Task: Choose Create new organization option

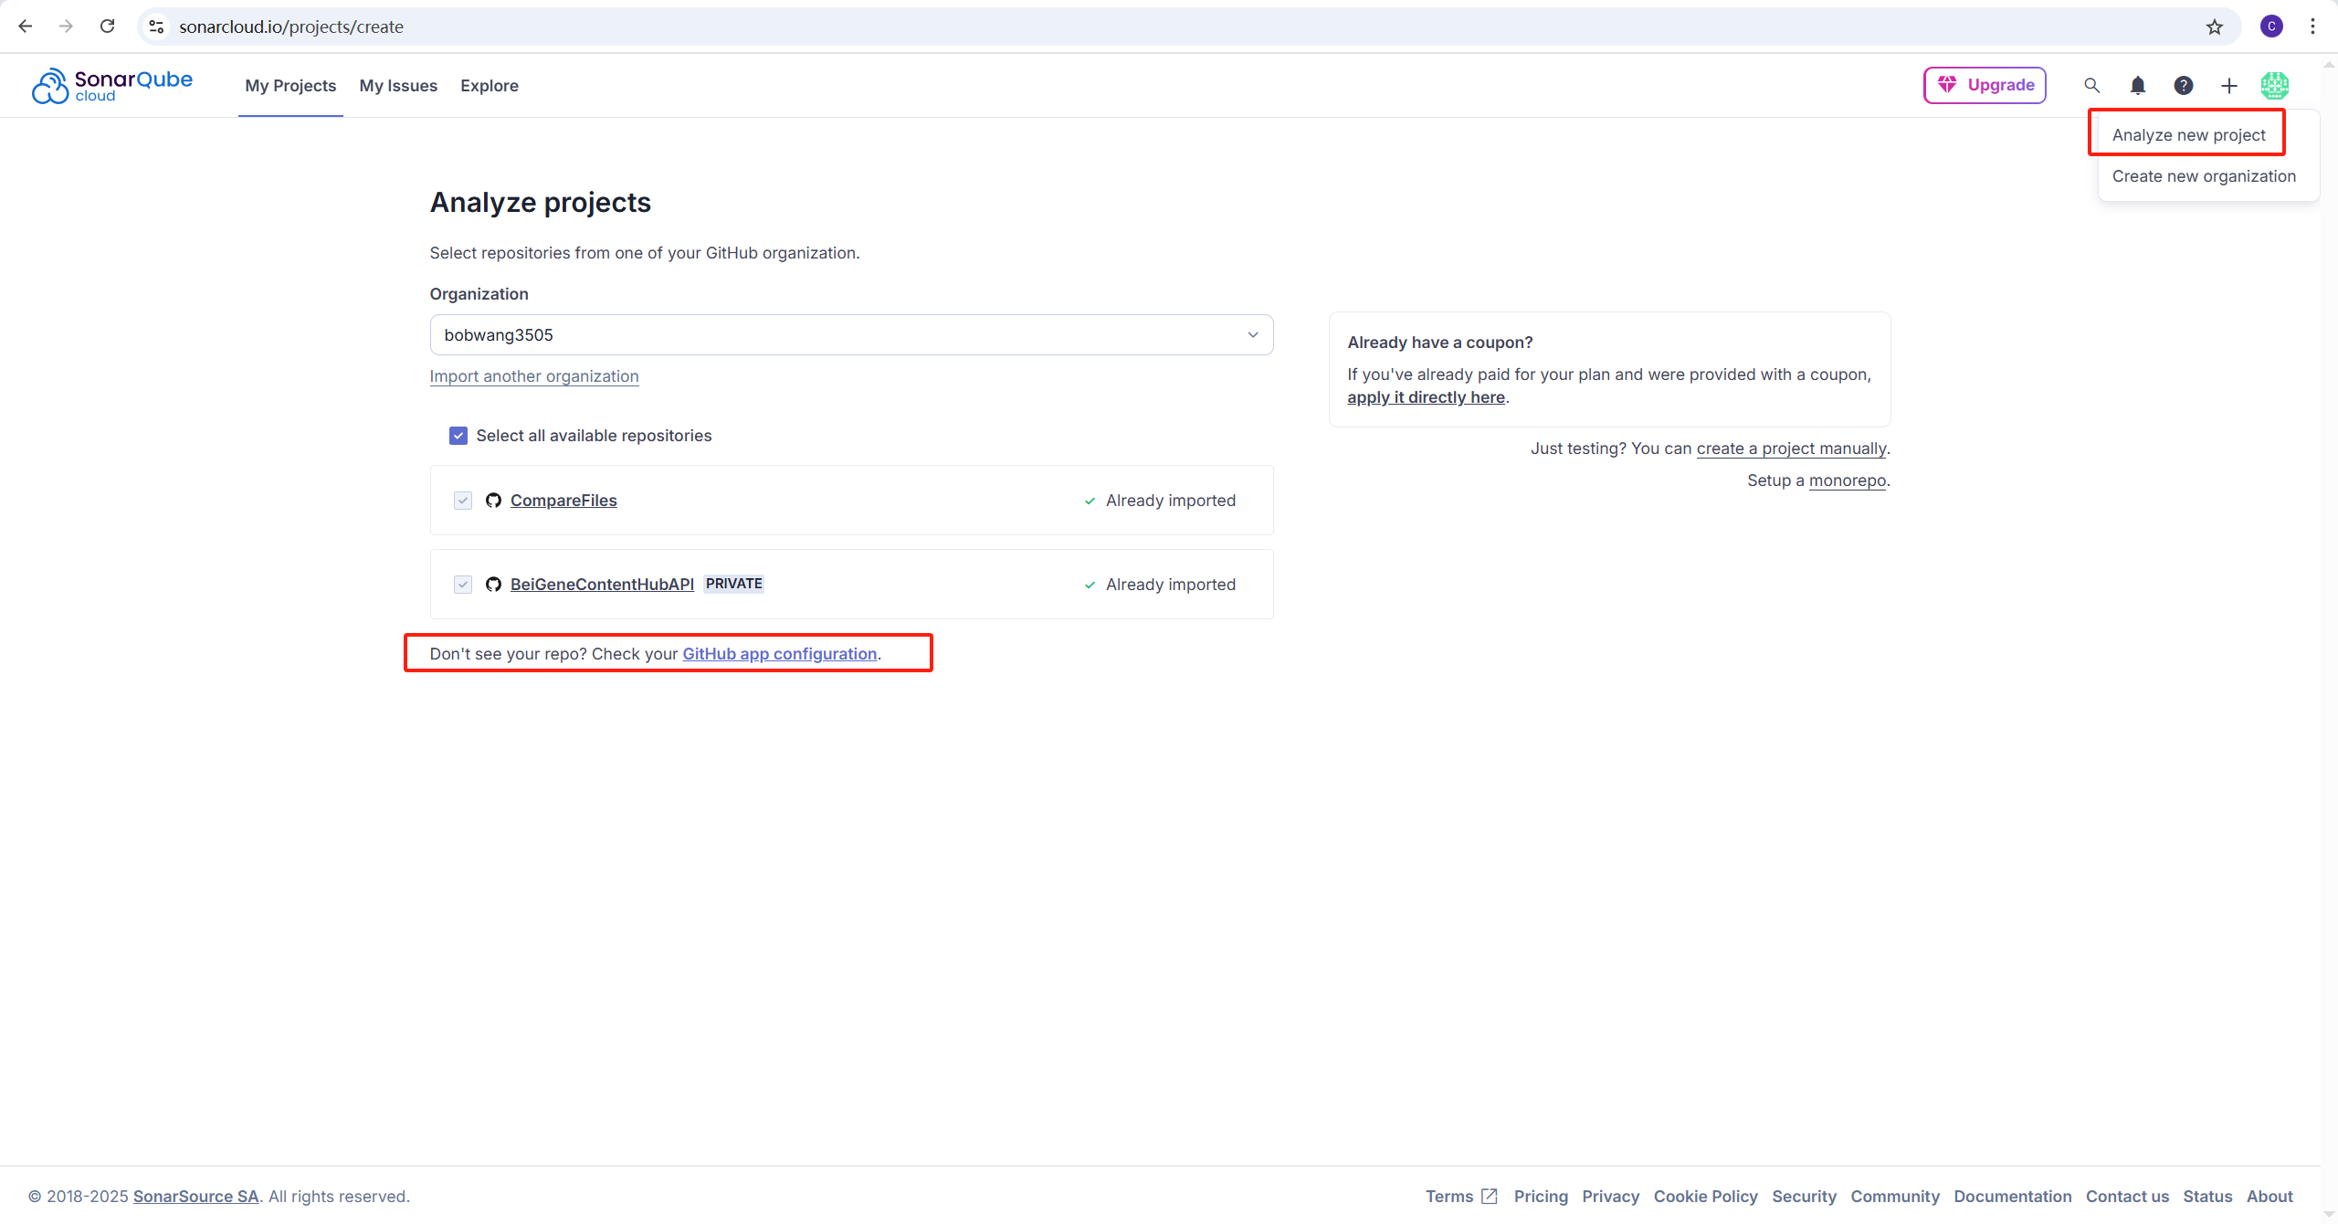Action: [x=2203, y=176]
